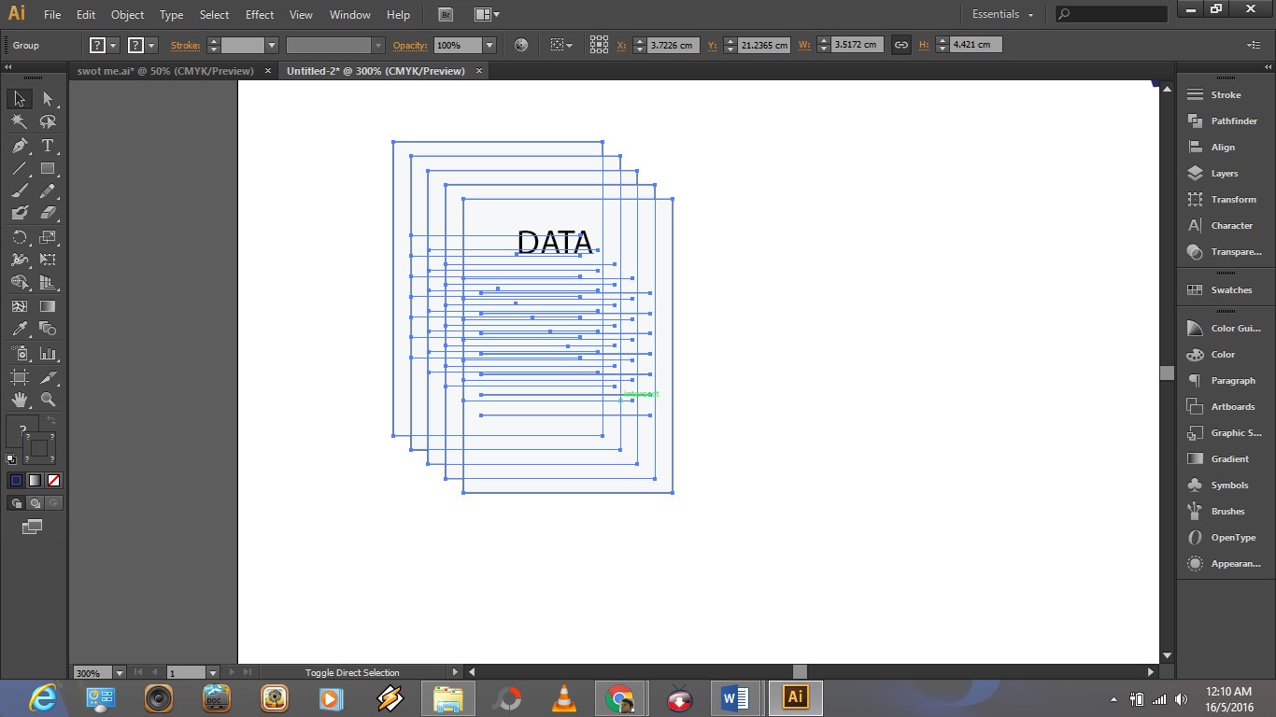The height and width of the screenshot is (717, 1276).
Task: Open Recolor Artwork from control bar
Action: tap(521, 45)
